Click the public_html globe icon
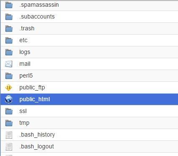Image resolution: width=178 pixels, height=156 pixels. [x=9, y=99]
